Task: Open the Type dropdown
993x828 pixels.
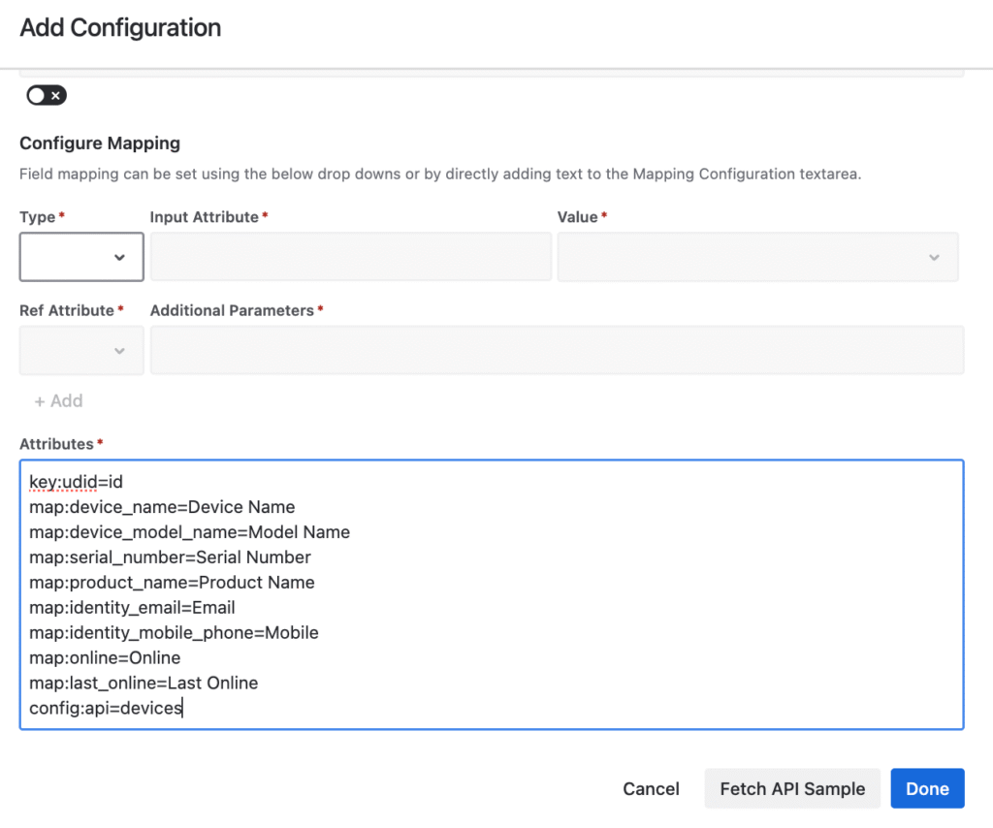Action: (81, 257)
